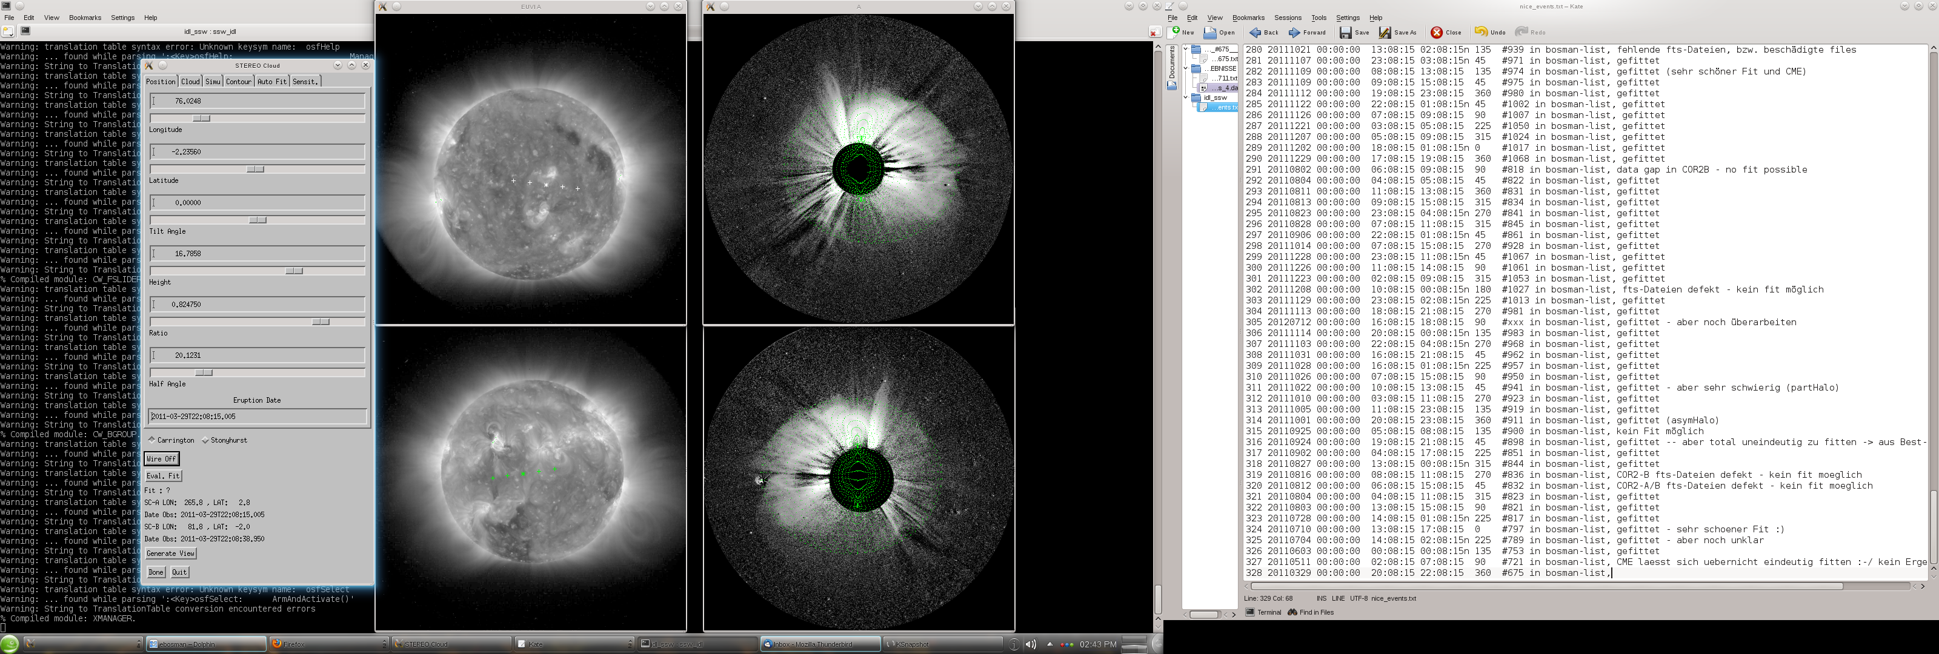Open the Bookmarks menu in terminal window

point(85,18)
